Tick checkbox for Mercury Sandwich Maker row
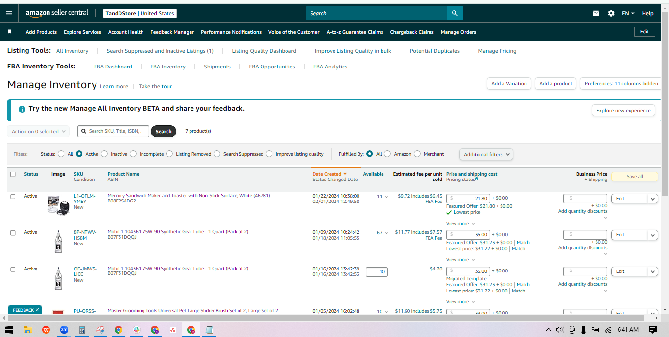The height and width of the screenshot is (337, 669). point(13,196)
